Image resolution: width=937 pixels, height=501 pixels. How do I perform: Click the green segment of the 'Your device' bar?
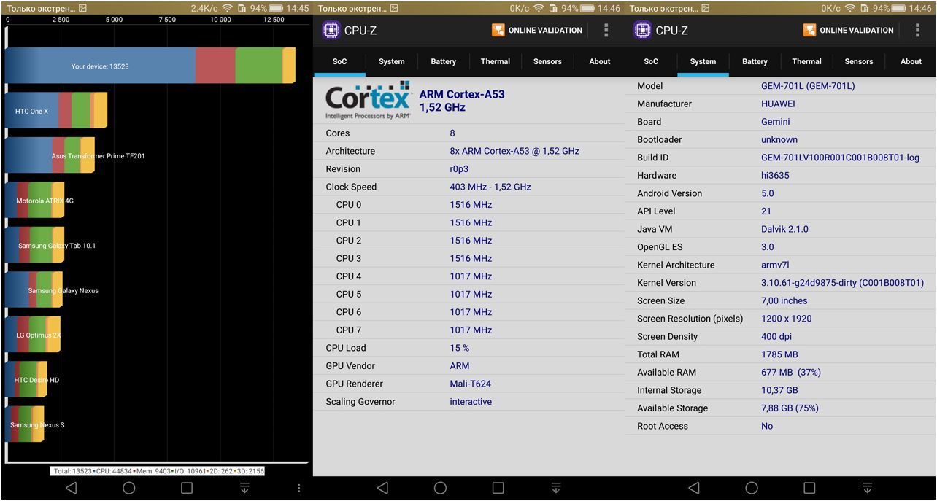coord(258,66)
